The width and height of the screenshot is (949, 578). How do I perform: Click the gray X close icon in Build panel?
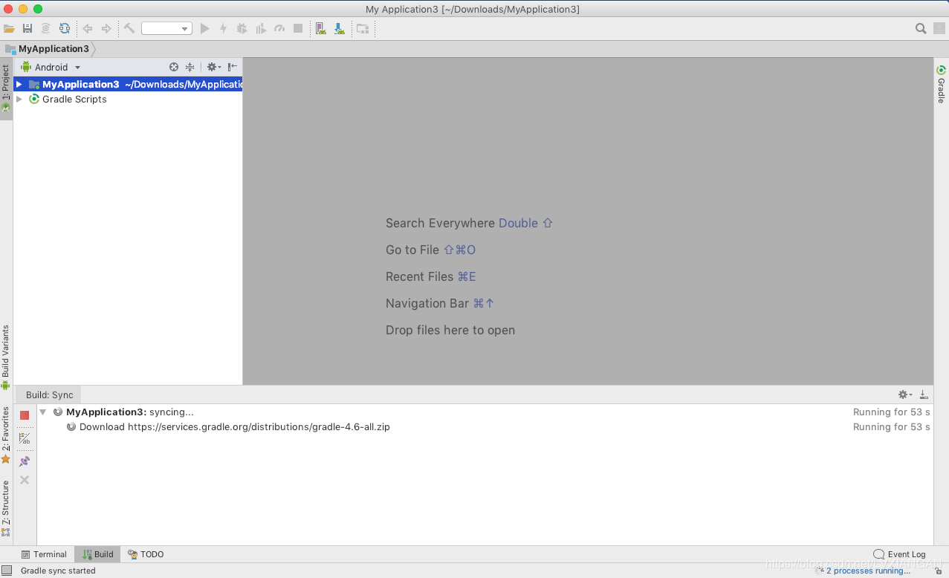coord(25,480)
